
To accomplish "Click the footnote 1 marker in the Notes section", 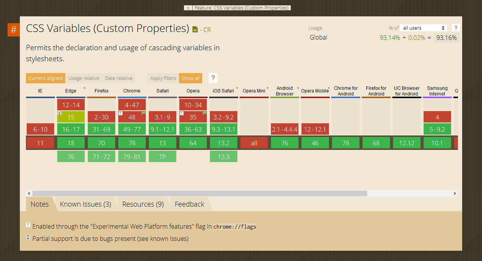I will [28, 224].
